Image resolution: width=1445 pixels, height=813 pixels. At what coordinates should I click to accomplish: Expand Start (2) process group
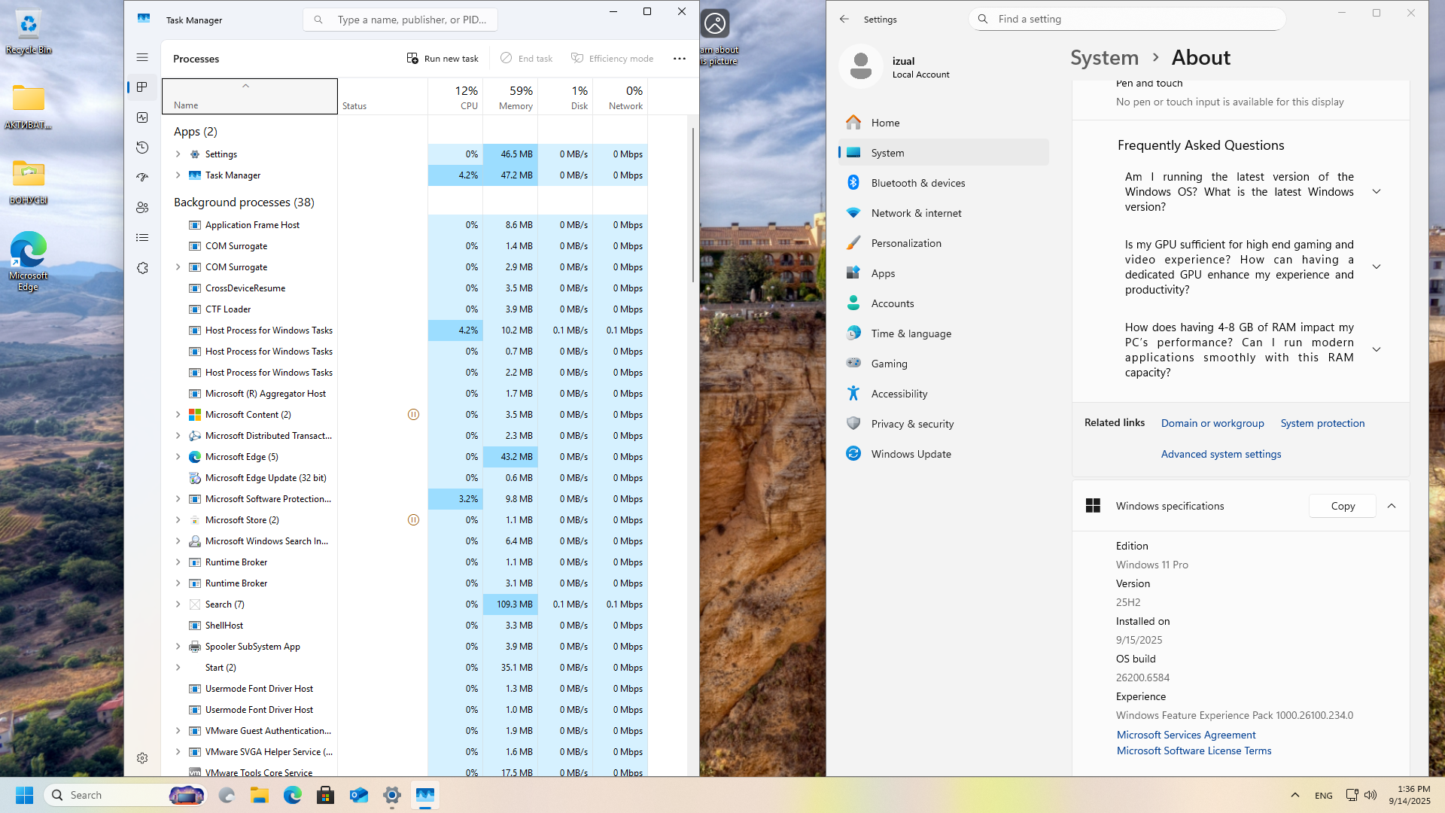[178, 668]
